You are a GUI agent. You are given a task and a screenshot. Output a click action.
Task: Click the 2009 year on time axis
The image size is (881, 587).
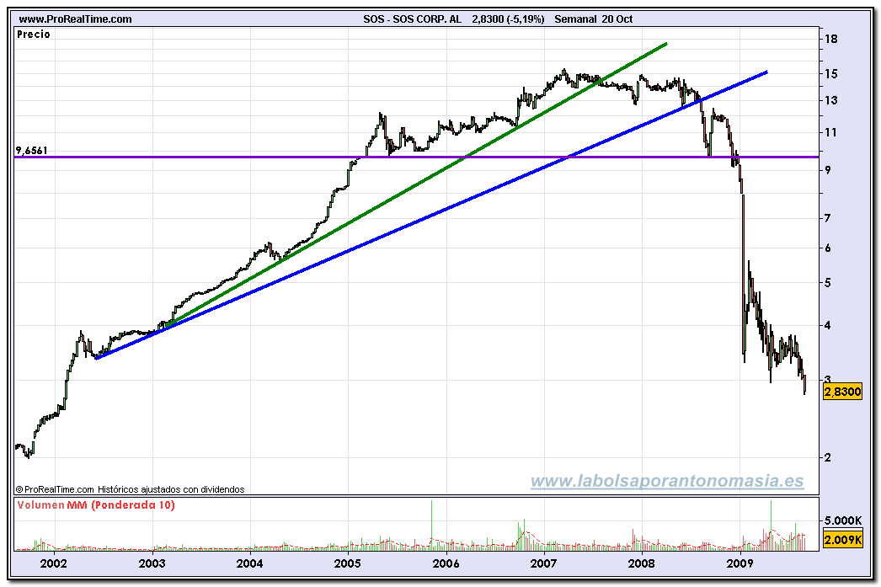pyautogui.click(x=740, y=563)
